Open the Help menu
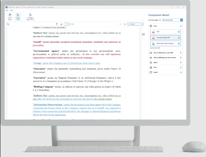The width and height of the screenshot is (206, 157). click(x=11, y=10)
